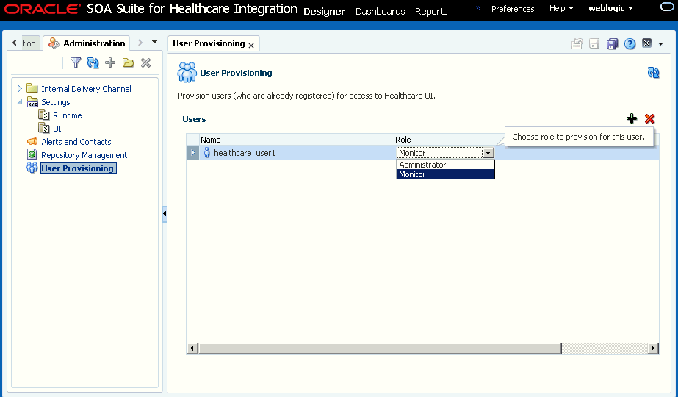
Task: Click the close-all tabs icon in toolbar
Action: 647,43
